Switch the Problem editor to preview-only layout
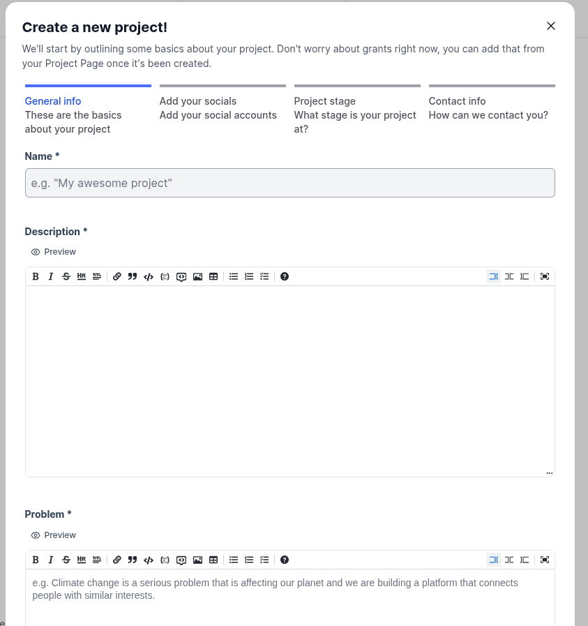This screenshot has width=588, height=626. [x=525, y=560]
